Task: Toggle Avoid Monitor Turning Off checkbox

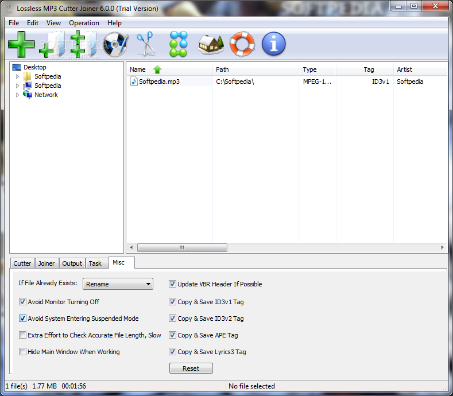Action: pyautogui.click(x=22, y=302)
